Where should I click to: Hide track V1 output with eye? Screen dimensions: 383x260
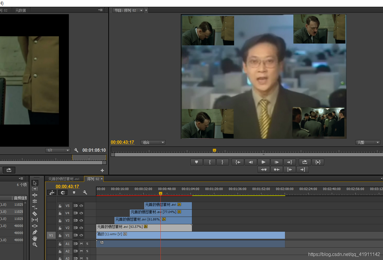pos(81,235)
